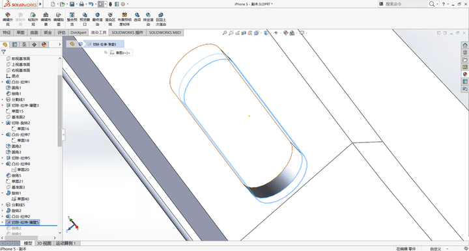Open the Select tool dropdown arrow
The height and width of the screenshot is (251, 469).
tap(106, 4)
